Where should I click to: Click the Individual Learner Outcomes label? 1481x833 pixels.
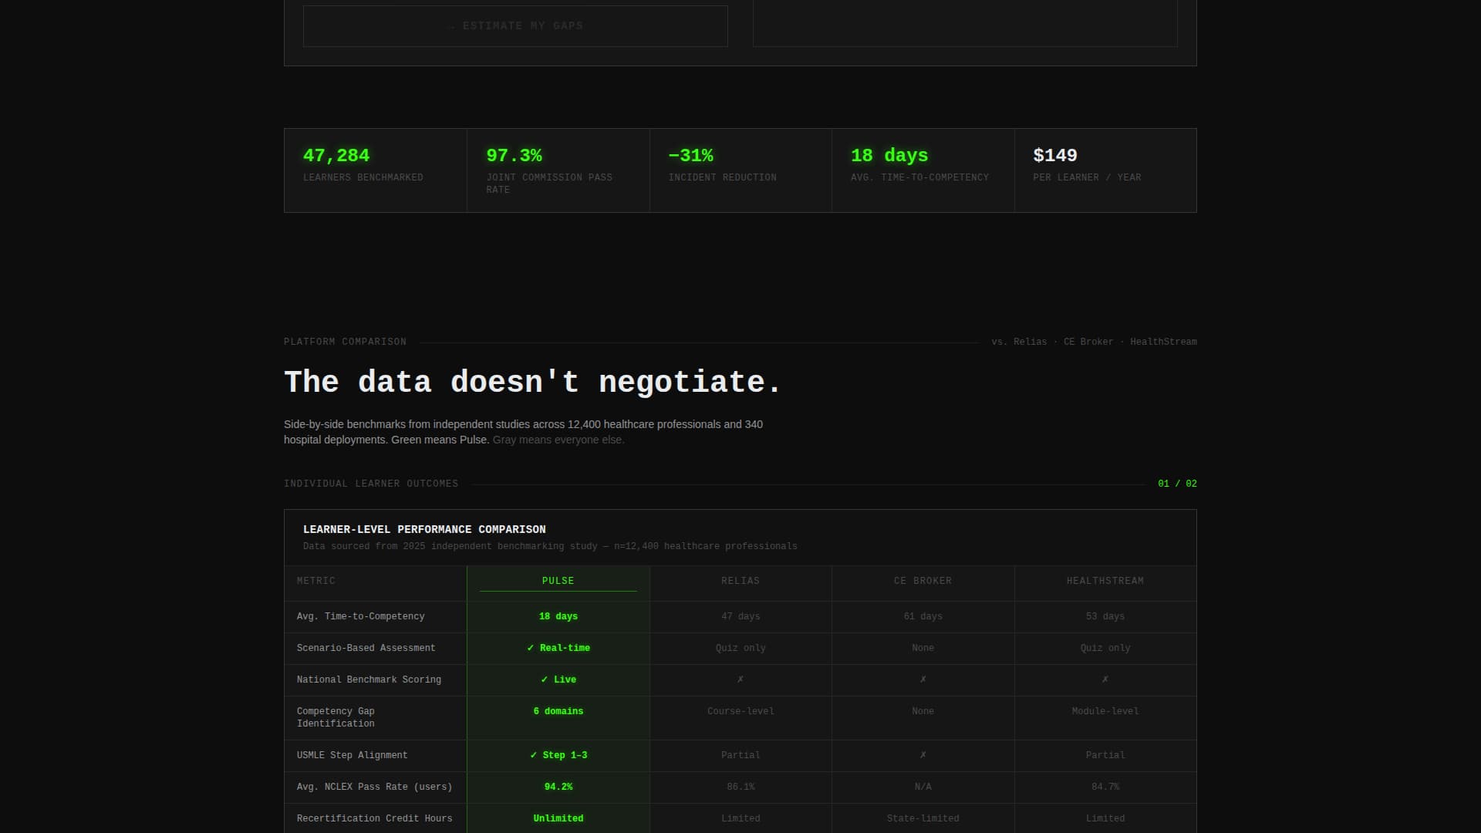point(371,484)
